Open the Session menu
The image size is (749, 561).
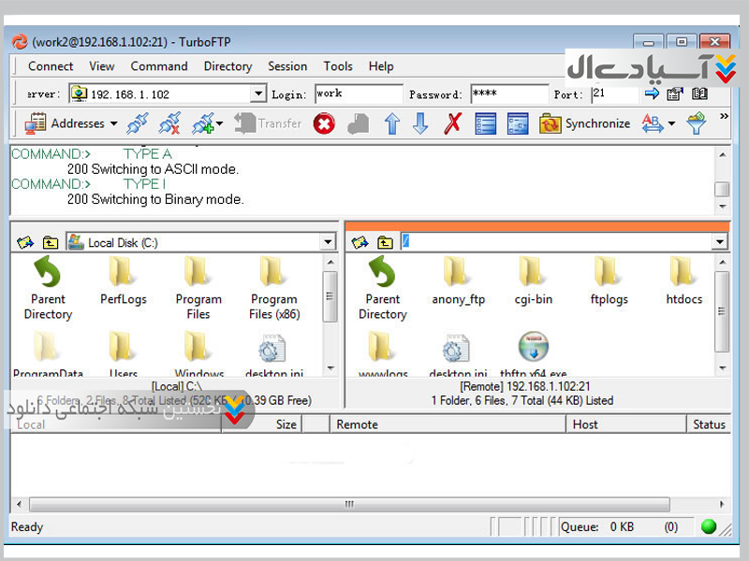287,66
